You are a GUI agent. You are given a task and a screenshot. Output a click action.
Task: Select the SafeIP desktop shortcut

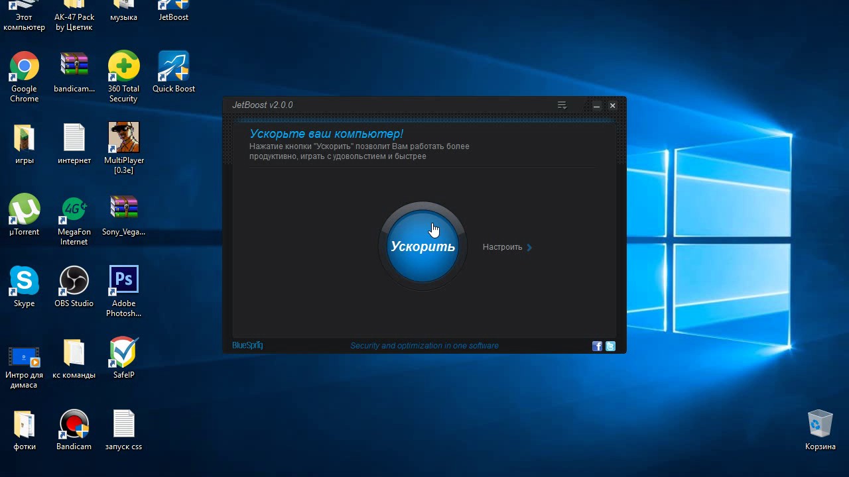tap(124, 358)
